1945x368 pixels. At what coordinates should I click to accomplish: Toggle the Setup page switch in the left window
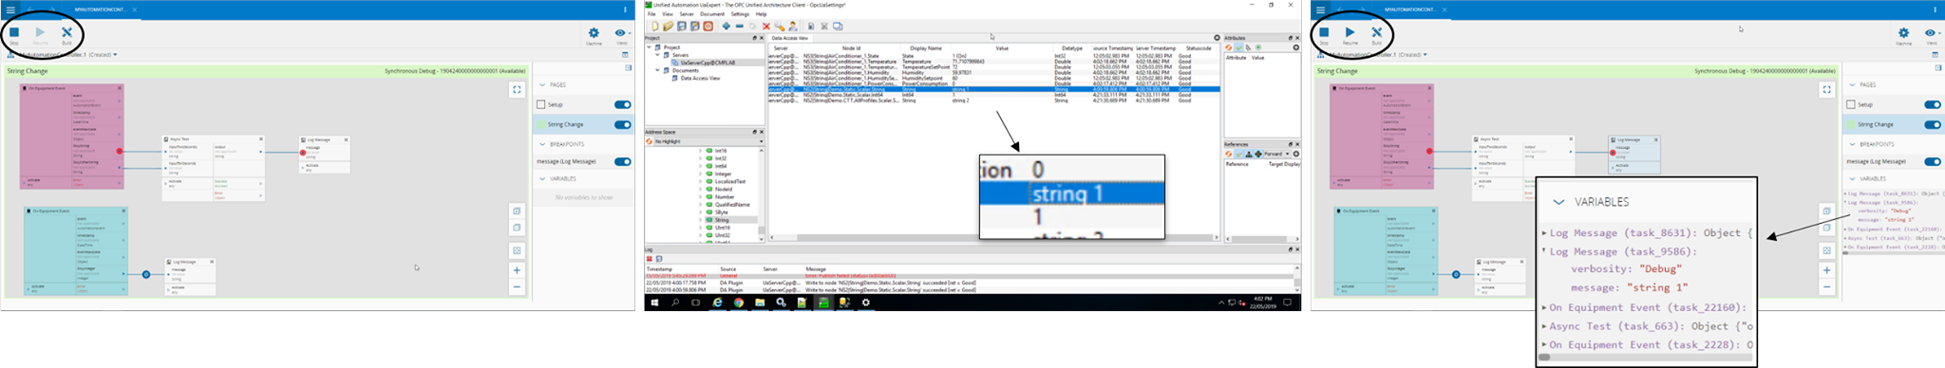pos(623,104)
